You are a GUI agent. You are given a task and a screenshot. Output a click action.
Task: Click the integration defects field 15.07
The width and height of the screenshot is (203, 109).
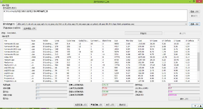pos(118,95)
